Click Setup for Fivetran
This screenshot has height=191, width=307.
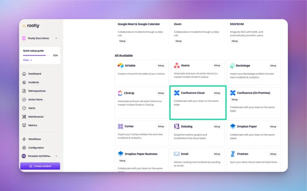click(x=273, y=154)
